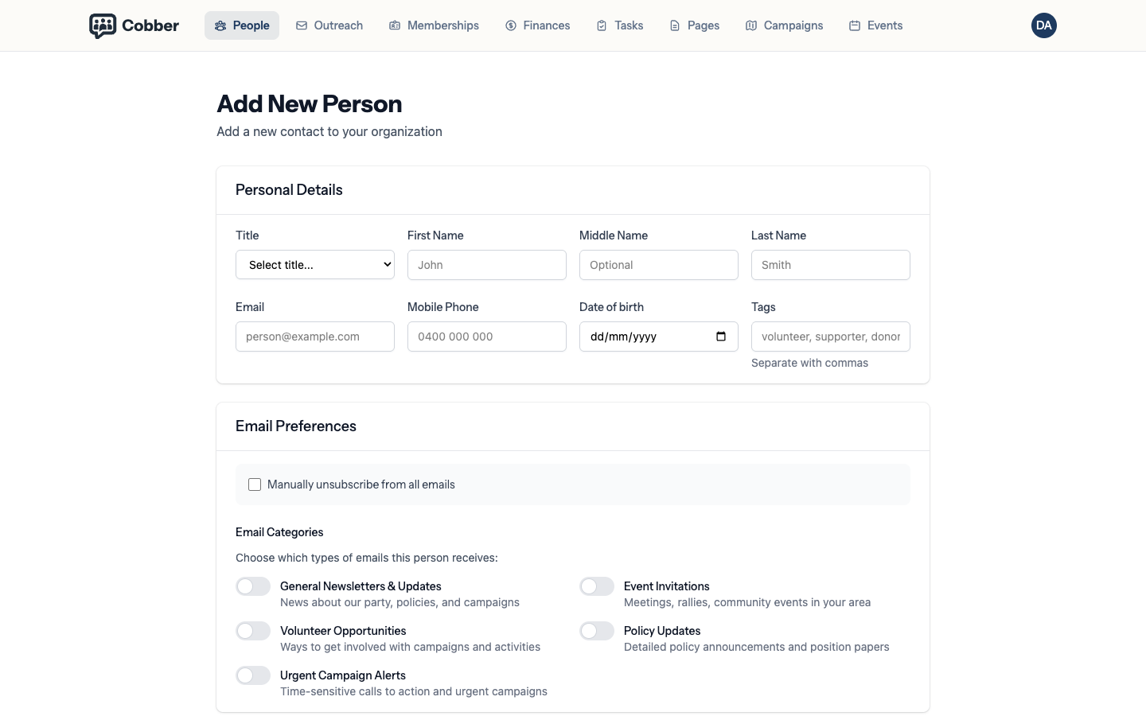Focus the Email input field
The image size is (1146, 716).
pyautogui.click(x=315, y=337)
